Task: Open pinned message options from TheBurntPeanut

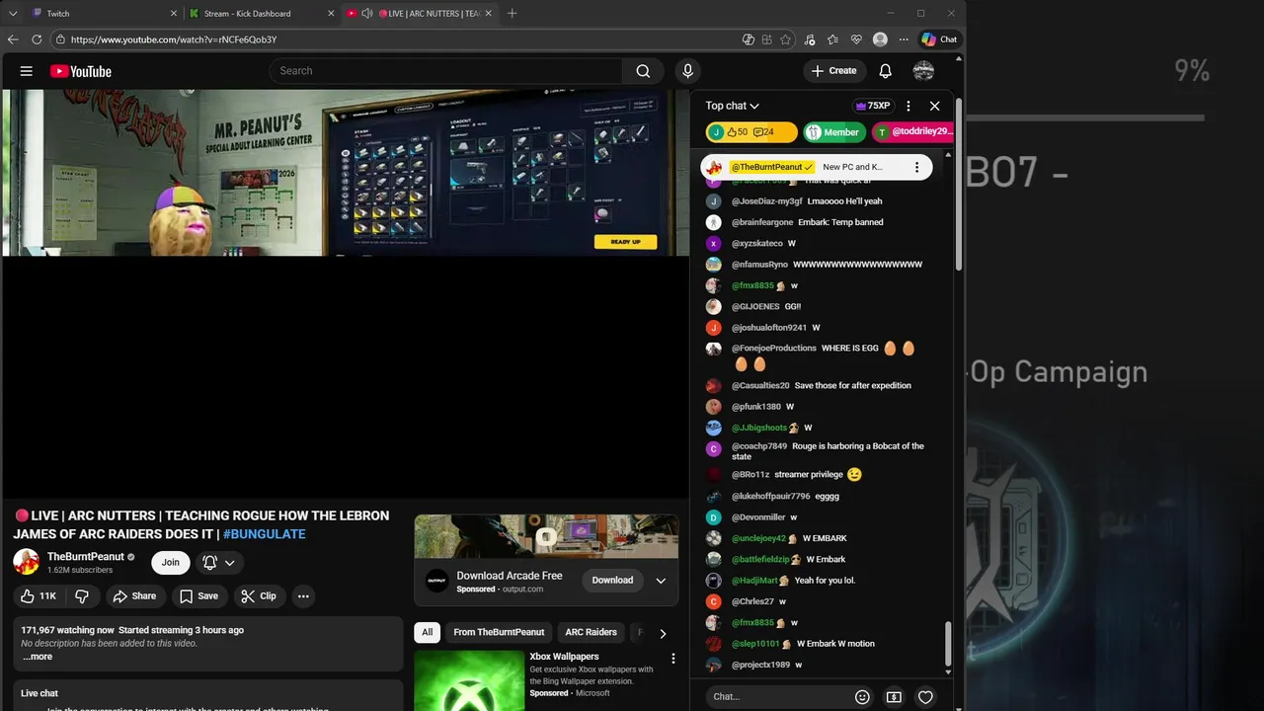Action: [x=916, y=167]
